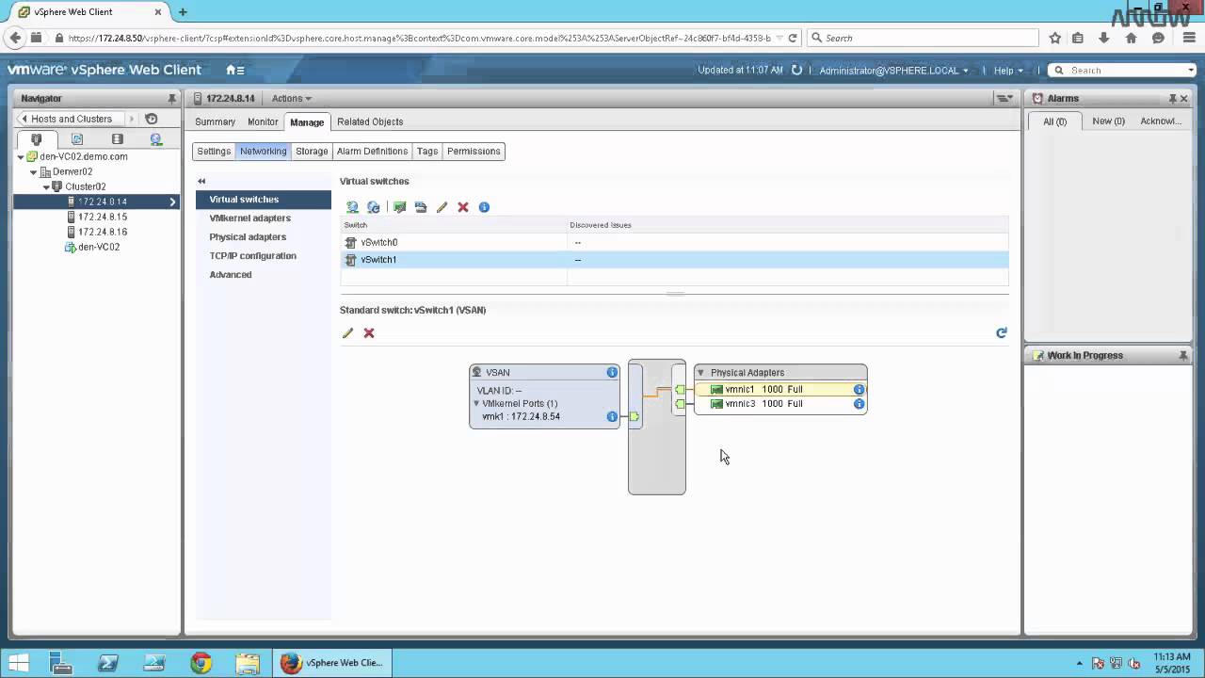The image size is (1205, 678).
Task: Open the Permissions sub-tab
Action: [x=474, y=151]
